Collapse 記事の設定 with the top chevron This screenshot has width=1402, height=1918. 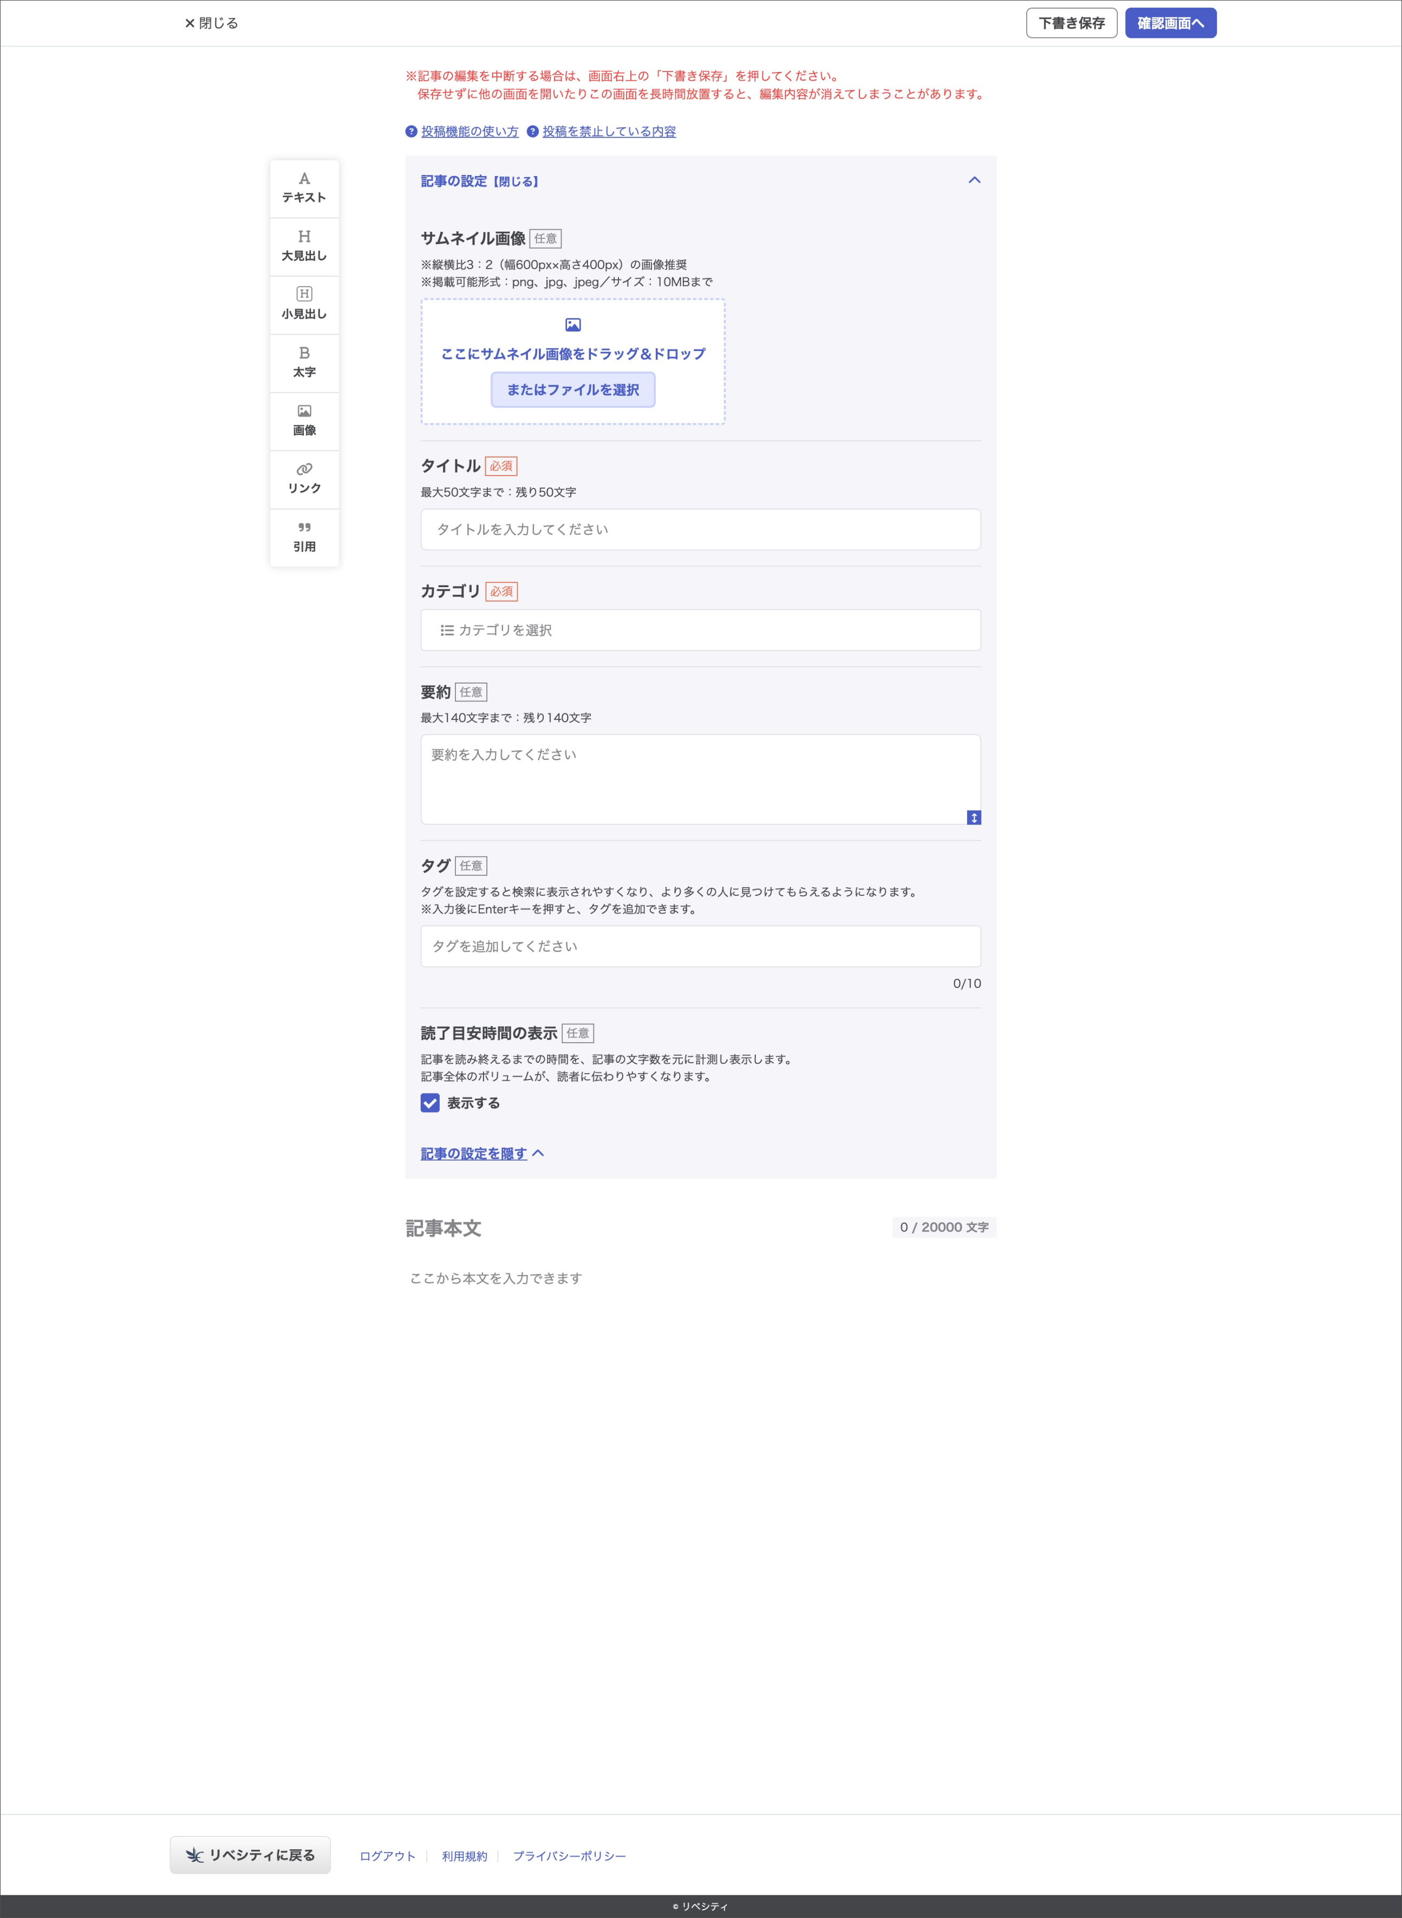click(974, 180)
